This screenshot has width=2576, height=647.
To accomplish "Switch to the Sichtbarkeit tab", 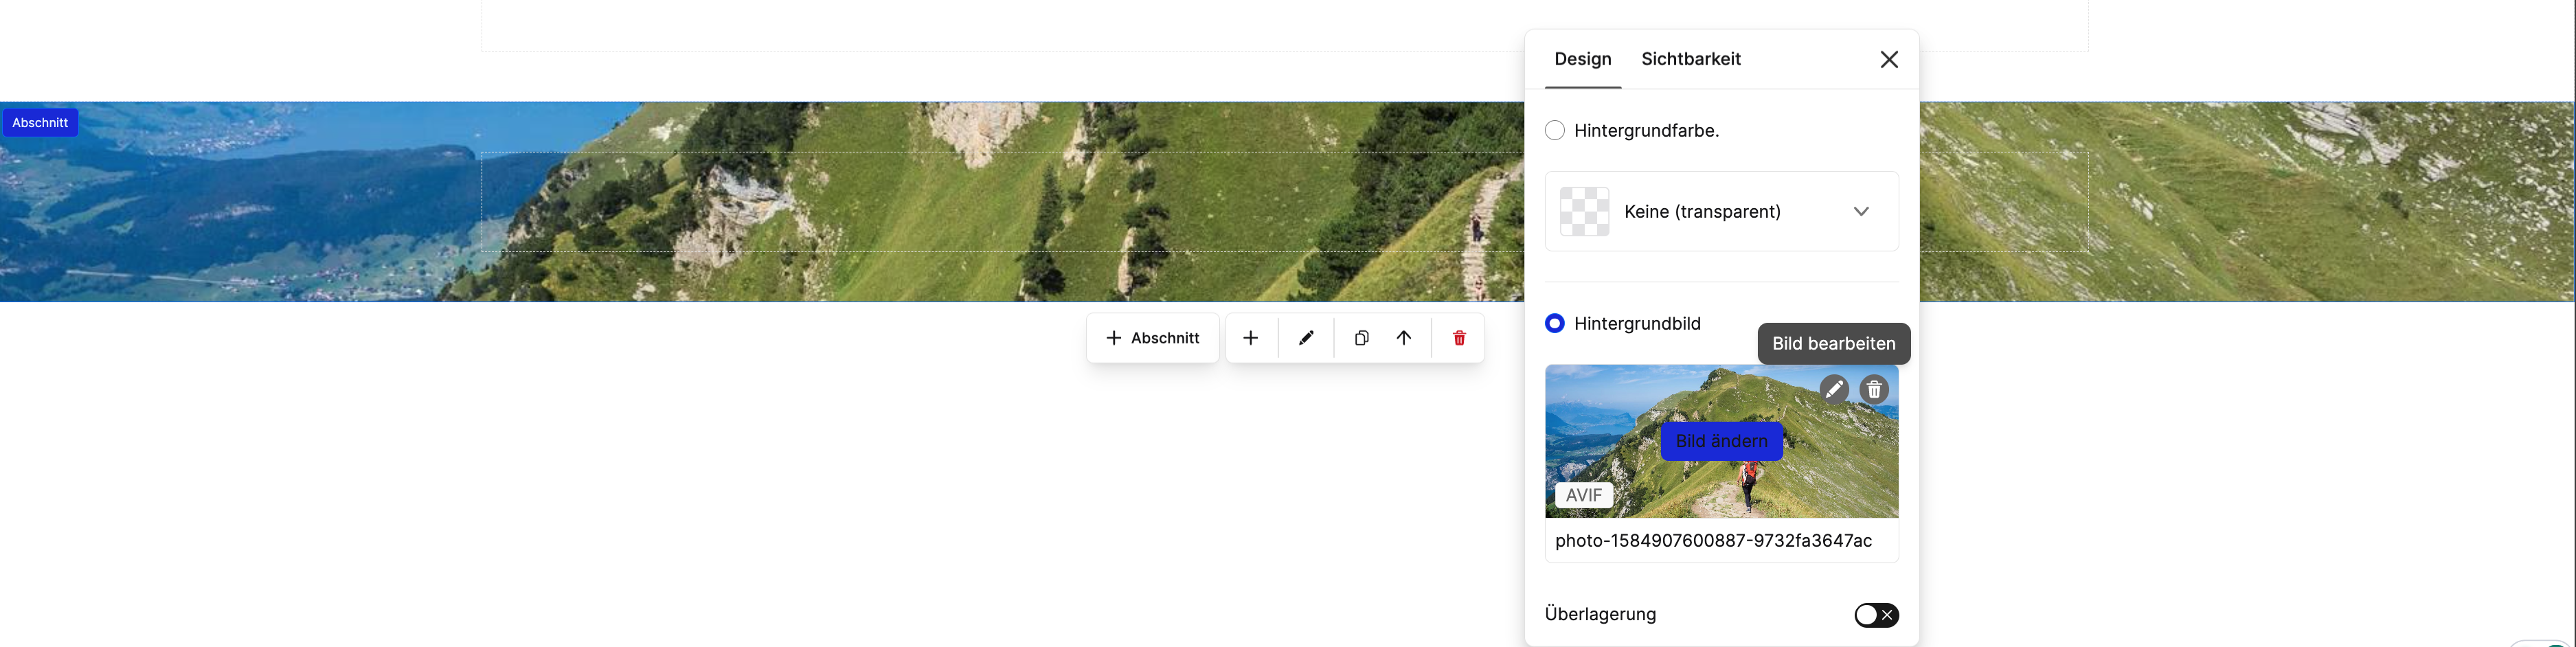I will 1691,59.
